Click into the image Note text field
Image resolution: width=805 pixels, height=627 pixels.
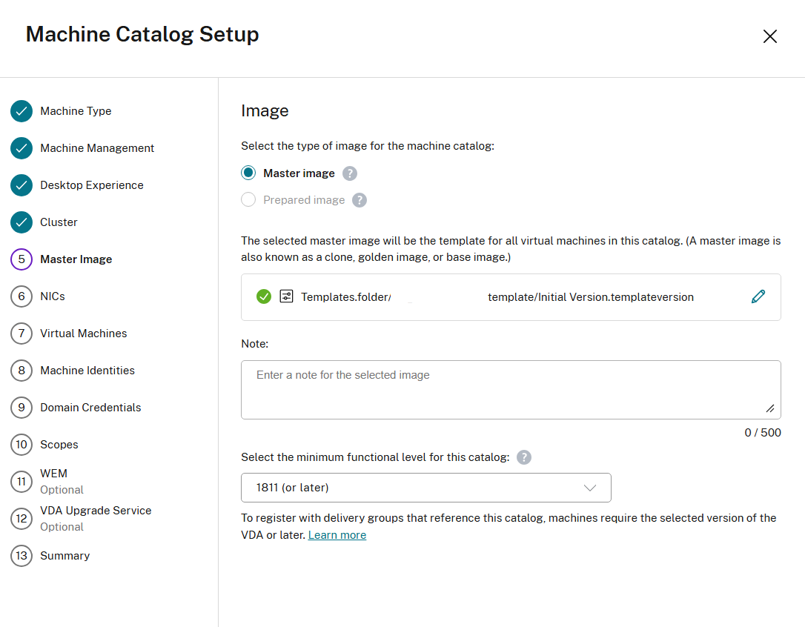510,389
